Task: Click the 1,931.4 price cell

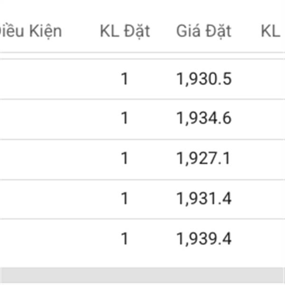Action: tap(204, 199)
